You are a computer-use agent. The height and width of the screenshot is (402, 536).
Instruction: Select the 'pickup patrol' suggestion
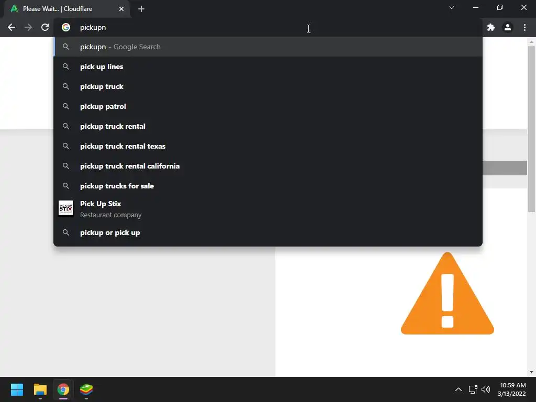pos(268,106)
